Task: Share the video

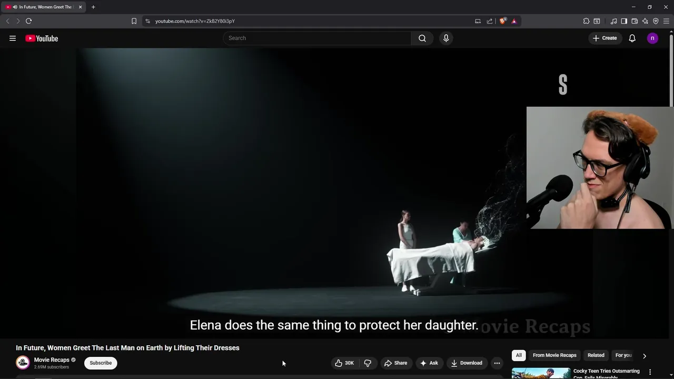Action: tap(395, 363)
